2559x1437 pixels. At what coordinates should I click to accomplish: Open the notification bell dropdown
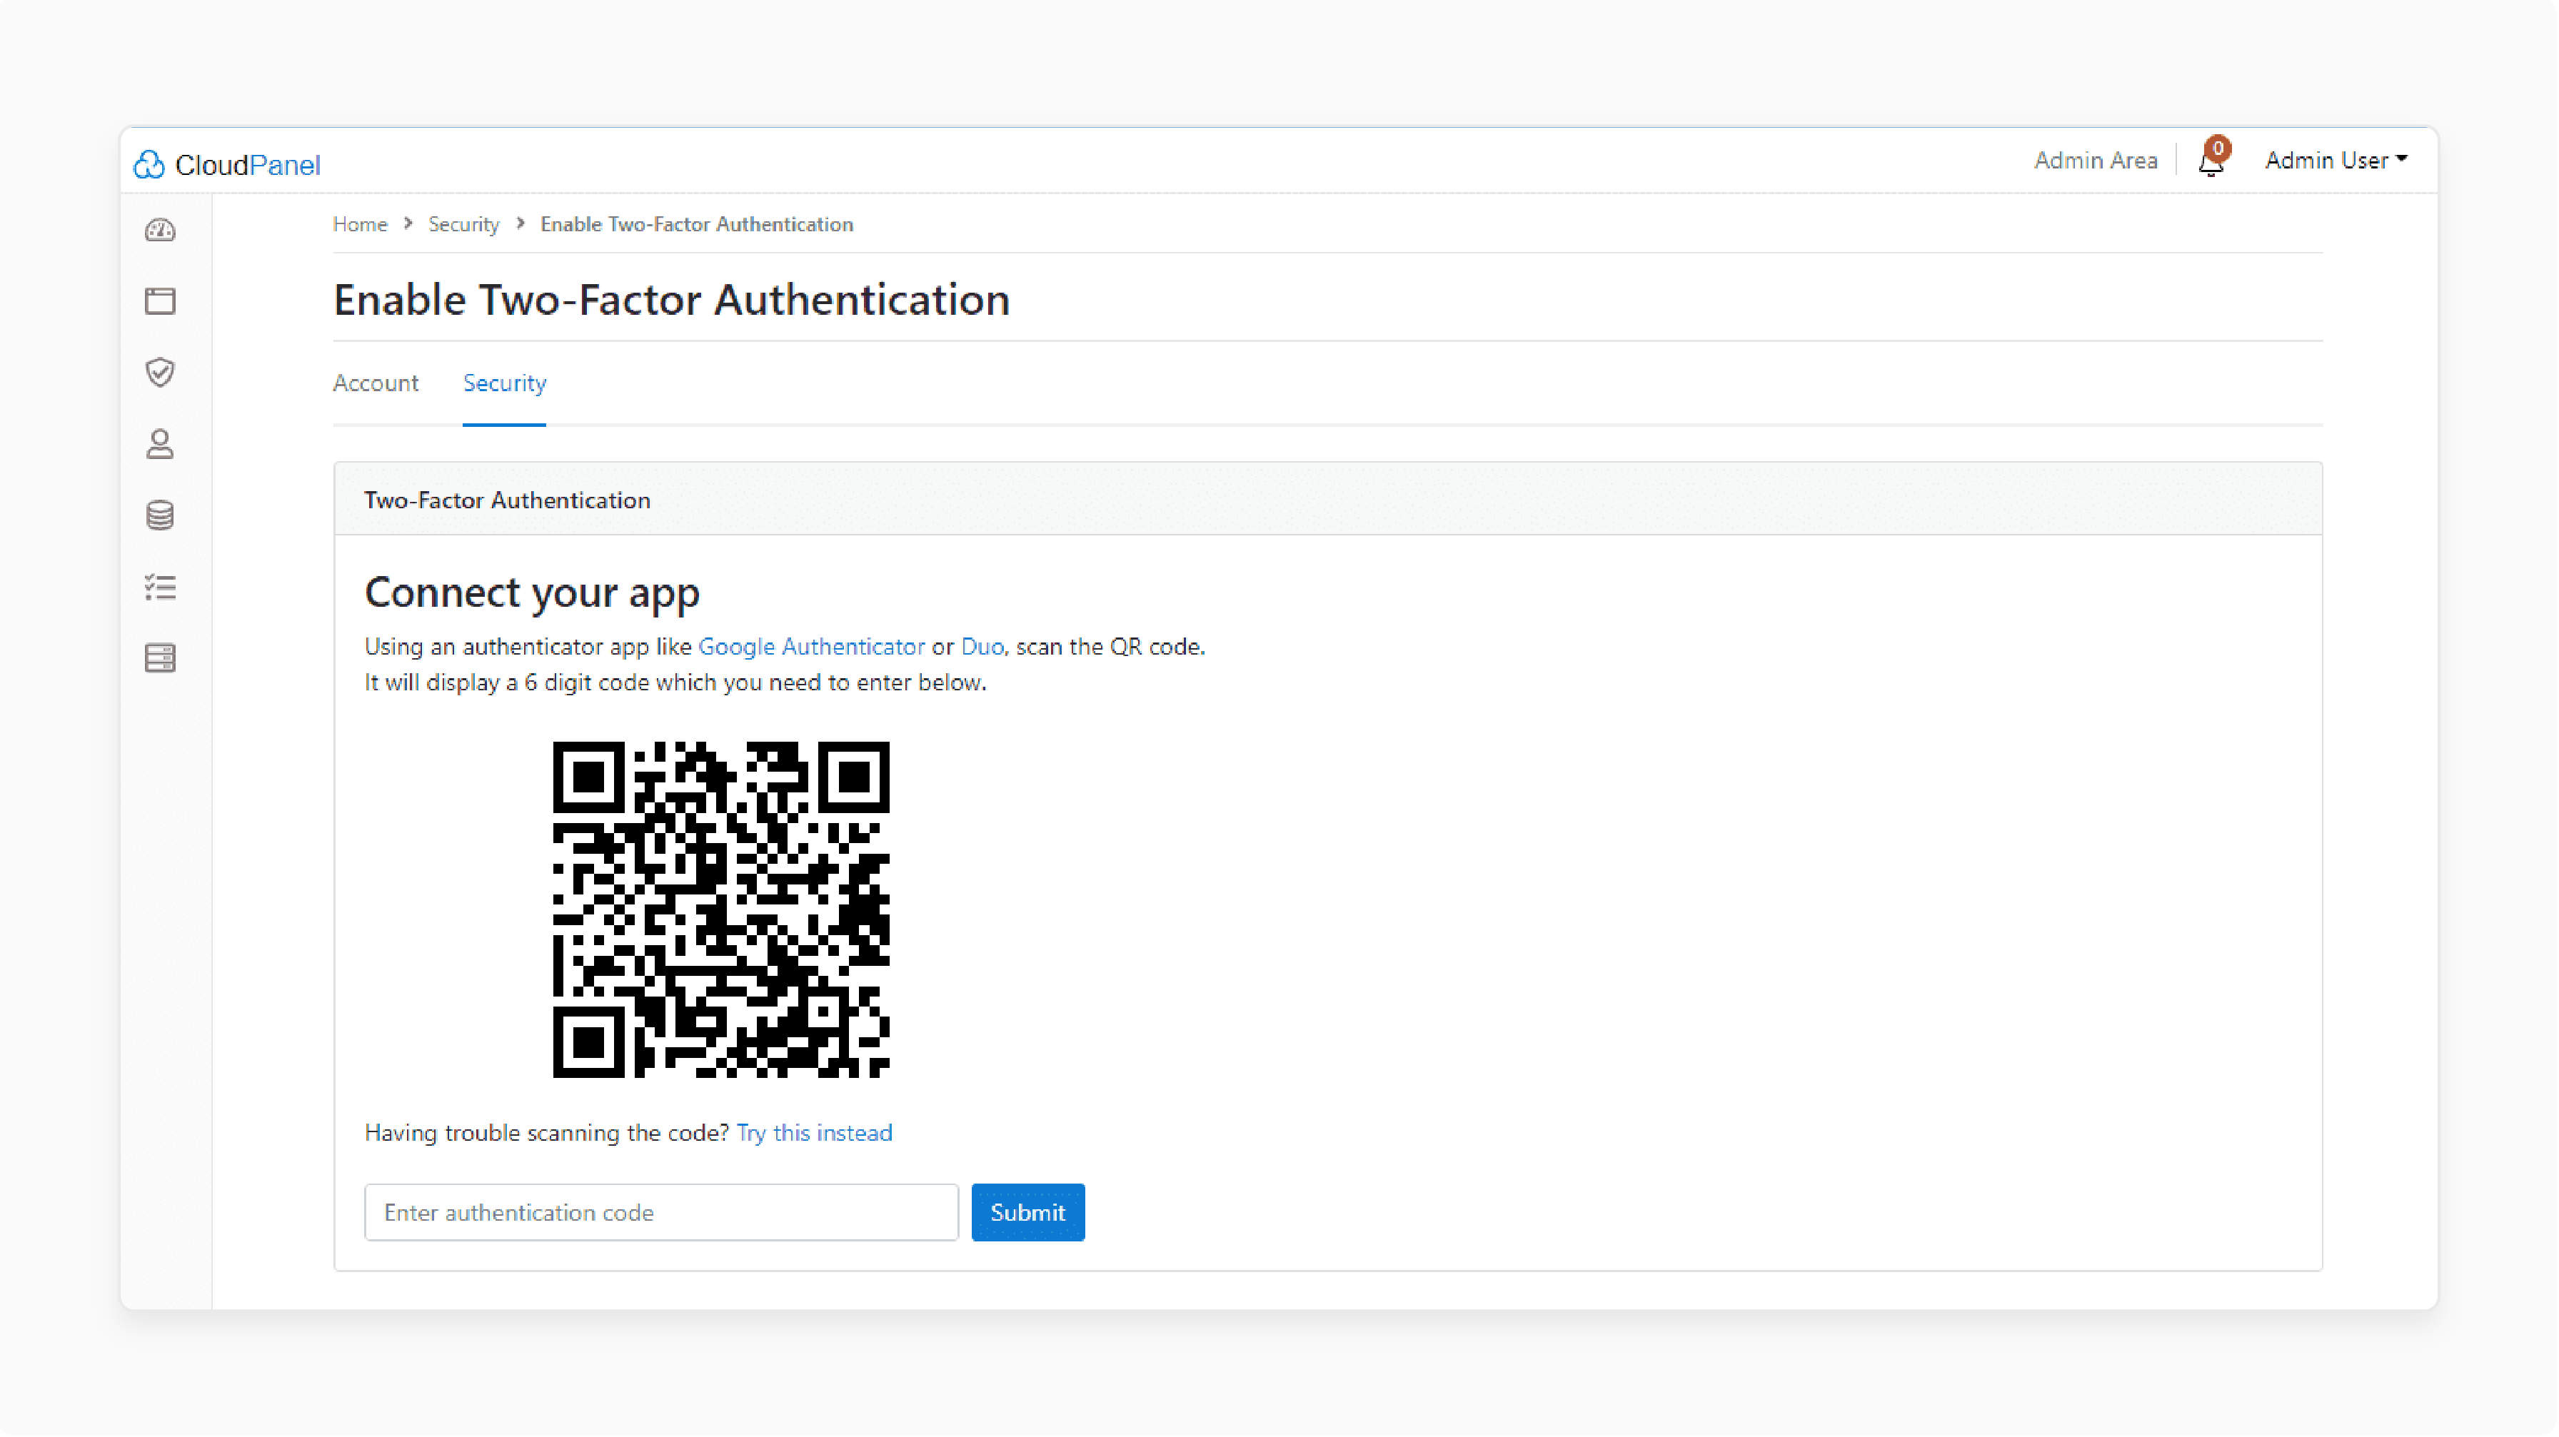pyautogui.click(x=2211, y=160)
